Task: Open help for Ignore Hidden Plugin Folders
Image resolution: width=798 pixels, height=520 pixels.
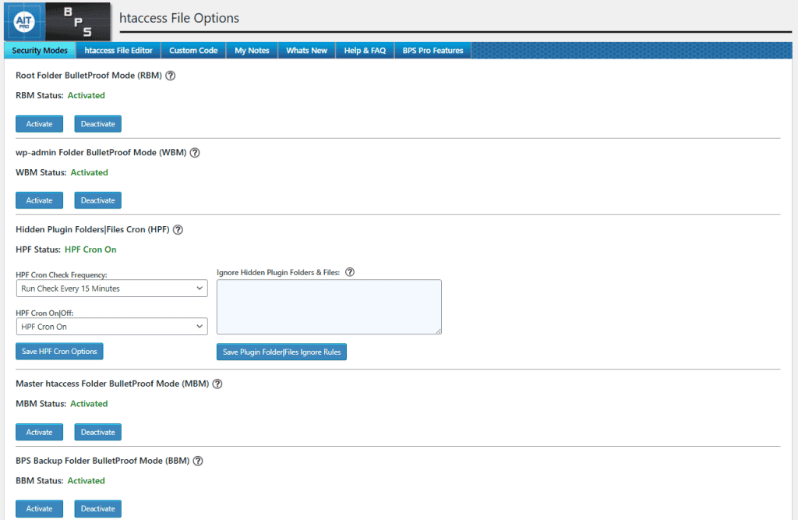Action: click(350, 272)
